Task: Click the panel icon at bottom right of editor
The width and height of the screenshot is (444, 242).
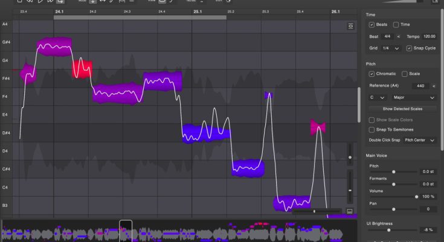Action: coord(349,211)
